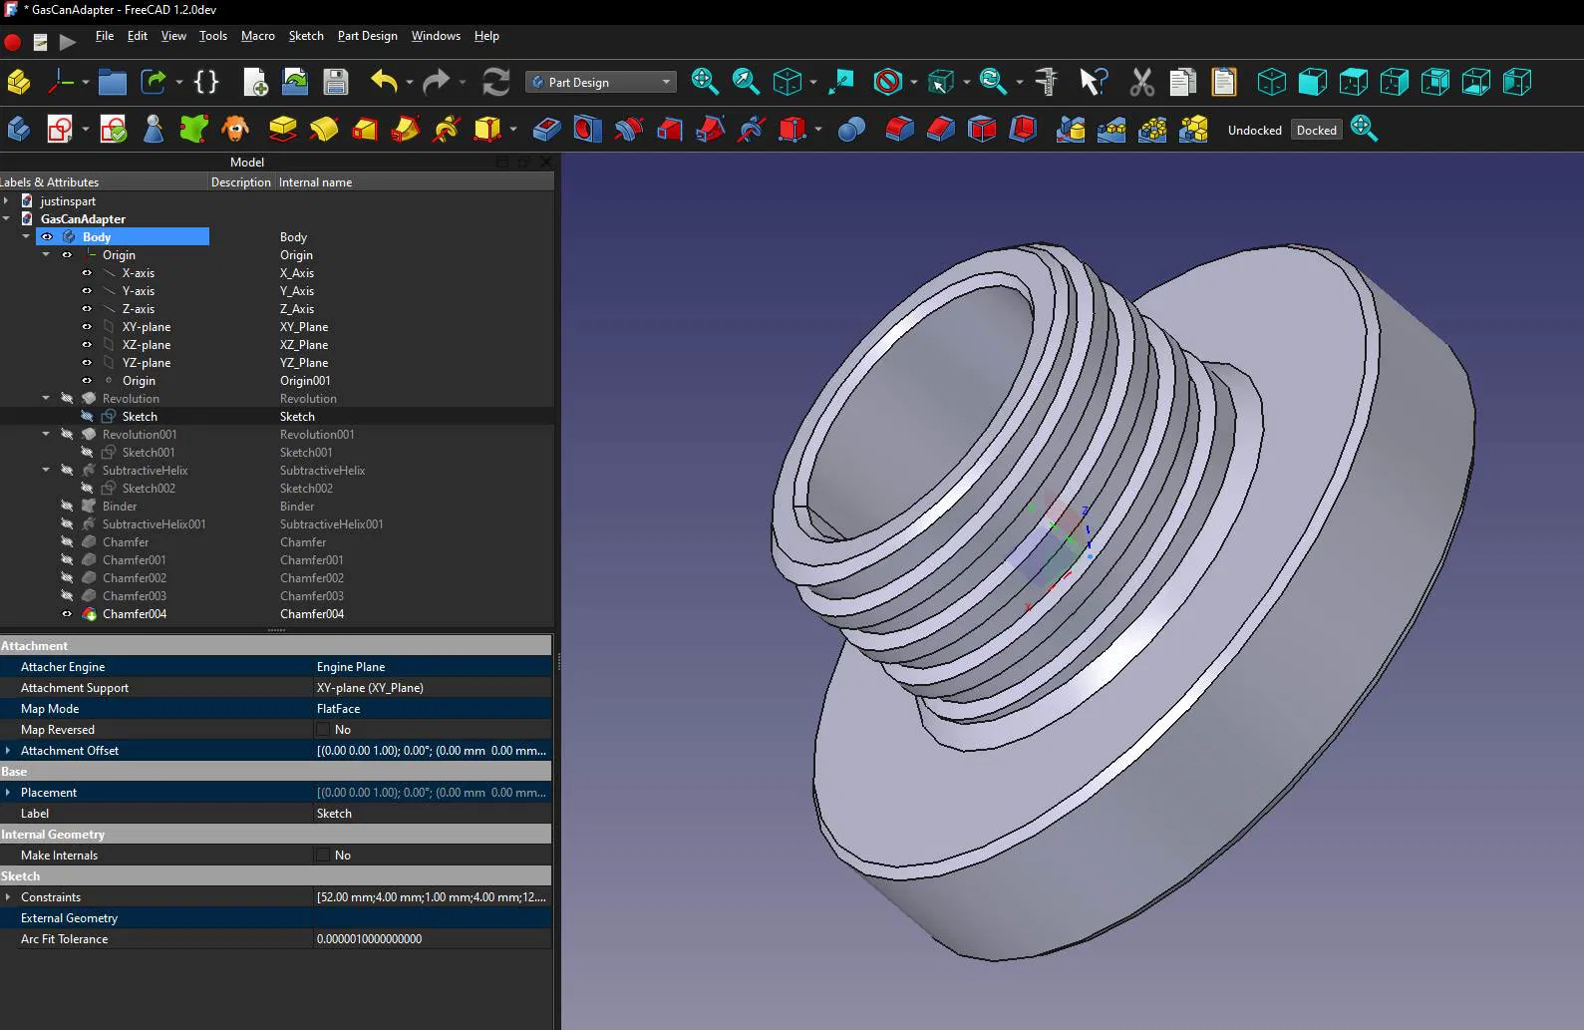Click the Cut scissors icon
The width and height of the screenshot is (1584, 1030).
pyautogui.click(x=1142, y=82)
